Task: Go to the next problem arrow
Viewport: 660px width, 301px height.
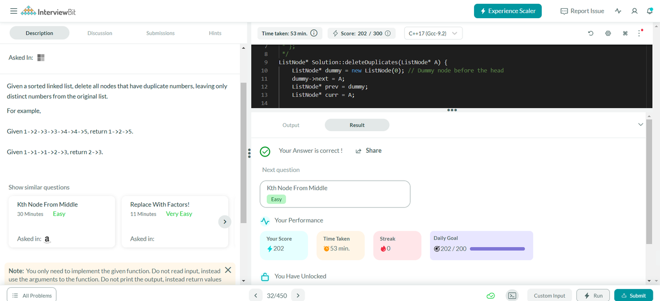Action: [298, 296]
